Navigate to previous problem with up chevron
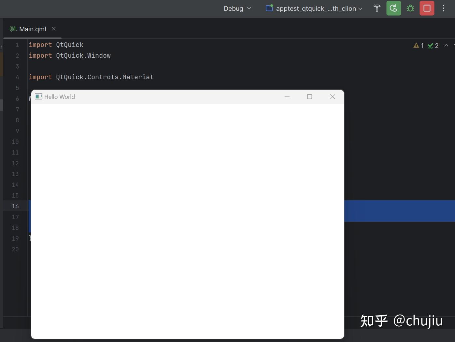 (x=446, y=46)
